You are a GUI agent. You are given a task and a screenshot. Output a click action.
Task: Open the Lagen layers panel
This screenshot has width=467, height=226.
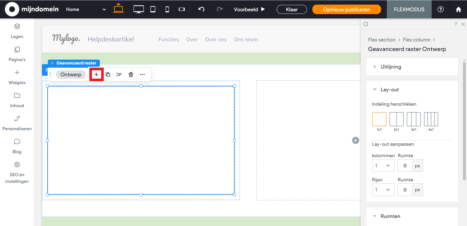pyautogui.click(x=17, y=31)
